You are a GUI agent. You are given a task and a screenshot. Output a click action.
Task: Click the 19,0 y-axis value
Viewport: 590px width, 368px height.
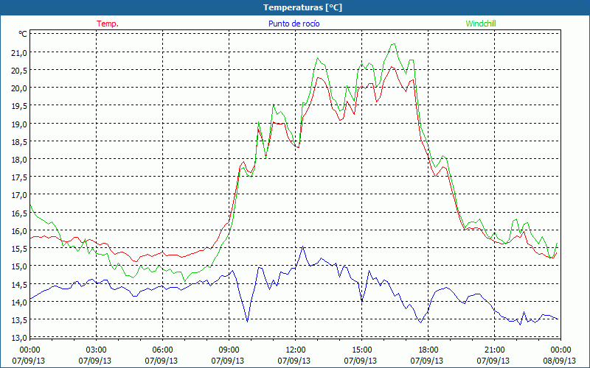[19, 124]
